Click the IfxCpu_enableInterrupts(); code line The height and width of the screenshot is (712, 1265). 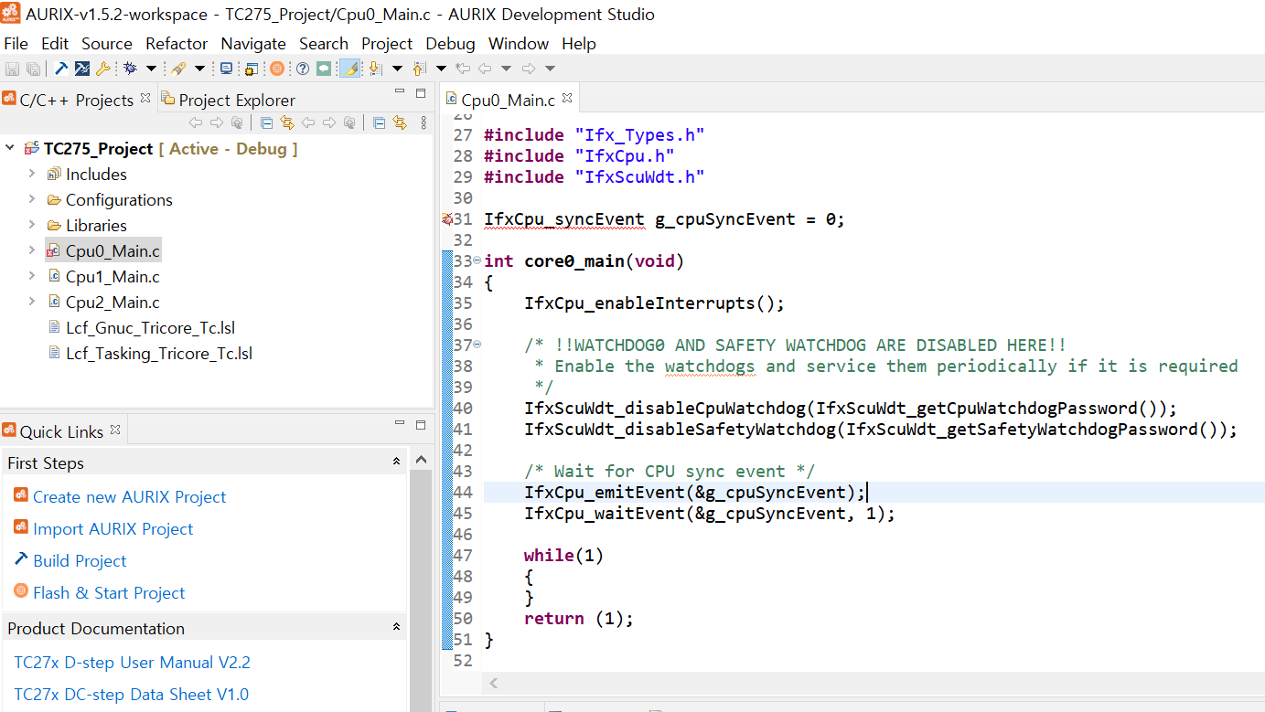click(654, 303)
